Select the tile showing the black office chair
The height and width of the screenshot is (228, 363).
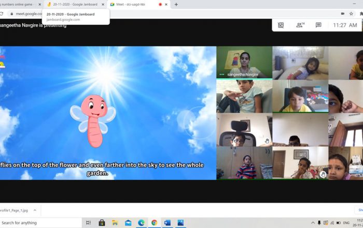(x=244, y=130)
